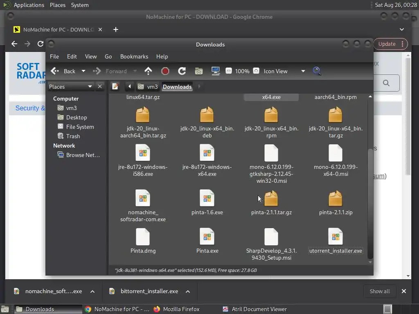Open the Home folder toolbar icon
Screen dimensions: 419x314
pos(198,71)
